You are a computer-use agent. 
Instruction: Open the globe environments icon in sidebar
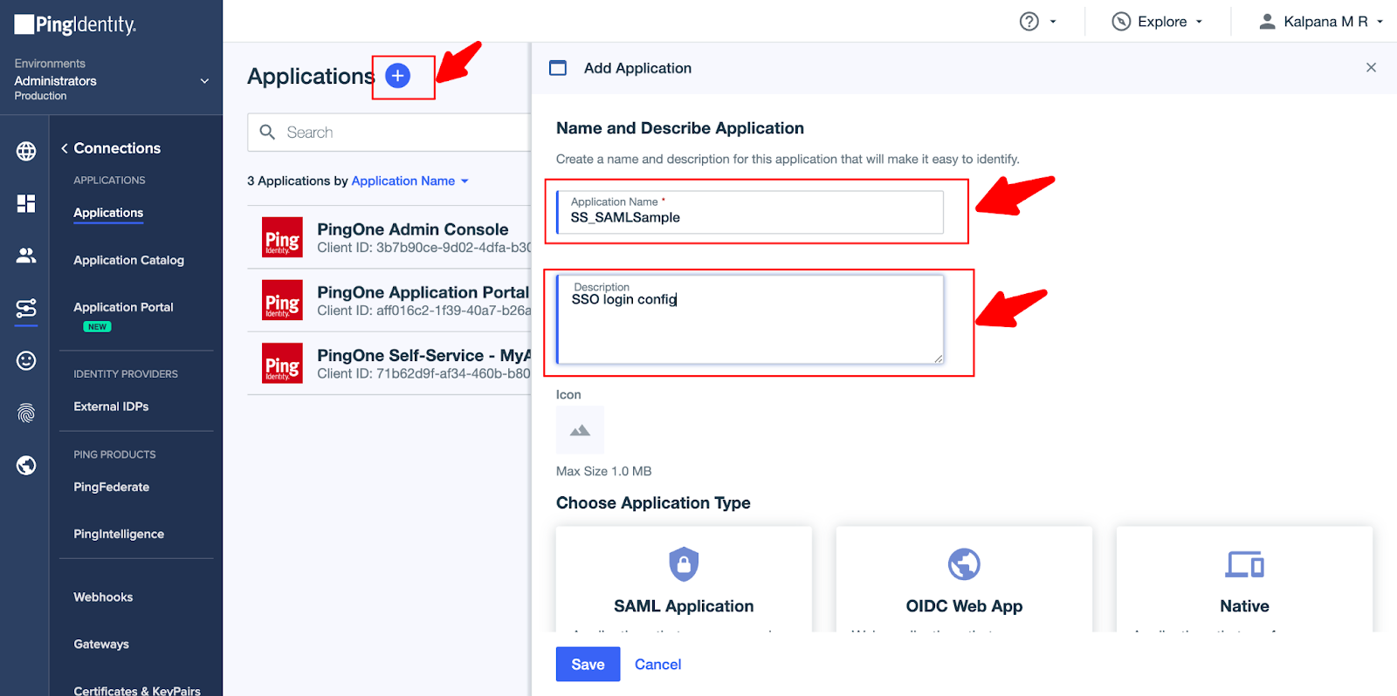click(26, 151)
